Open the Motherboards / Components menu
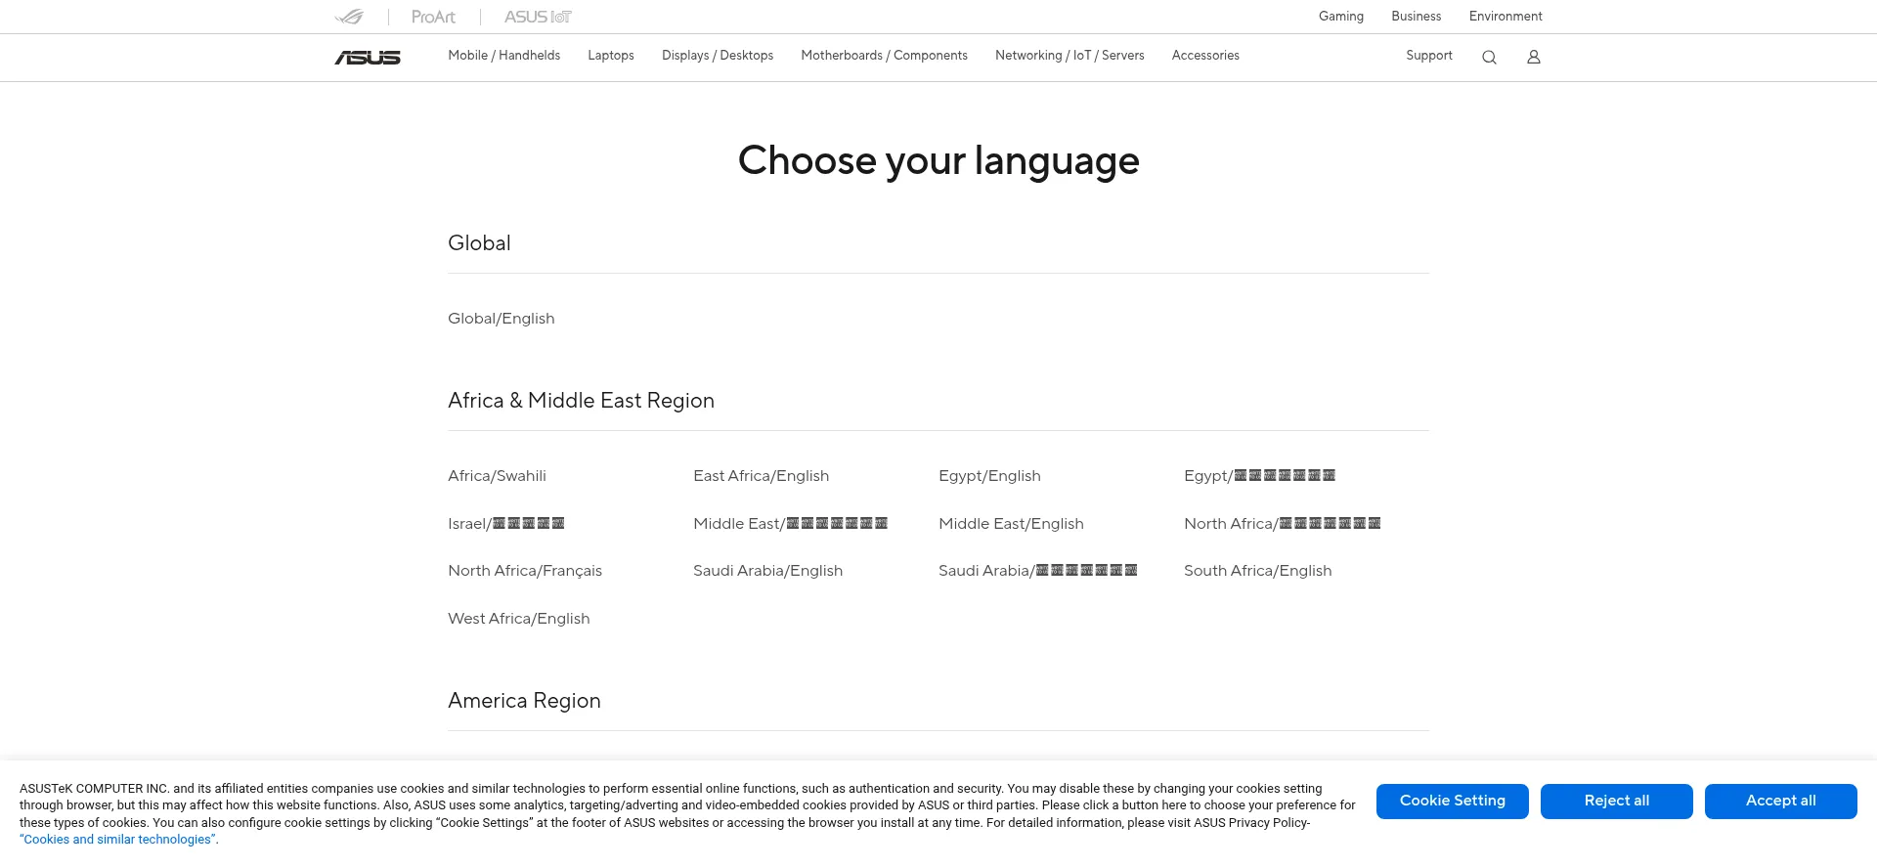The height and width of the screenshot is (868, 1877). pyautogui.click(x=885, y=56)
